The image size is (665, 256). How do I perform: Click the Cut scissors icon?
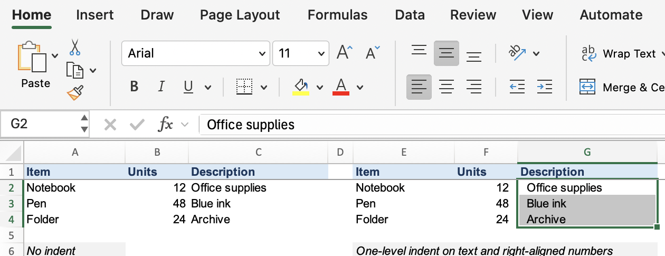click(75, 48)
